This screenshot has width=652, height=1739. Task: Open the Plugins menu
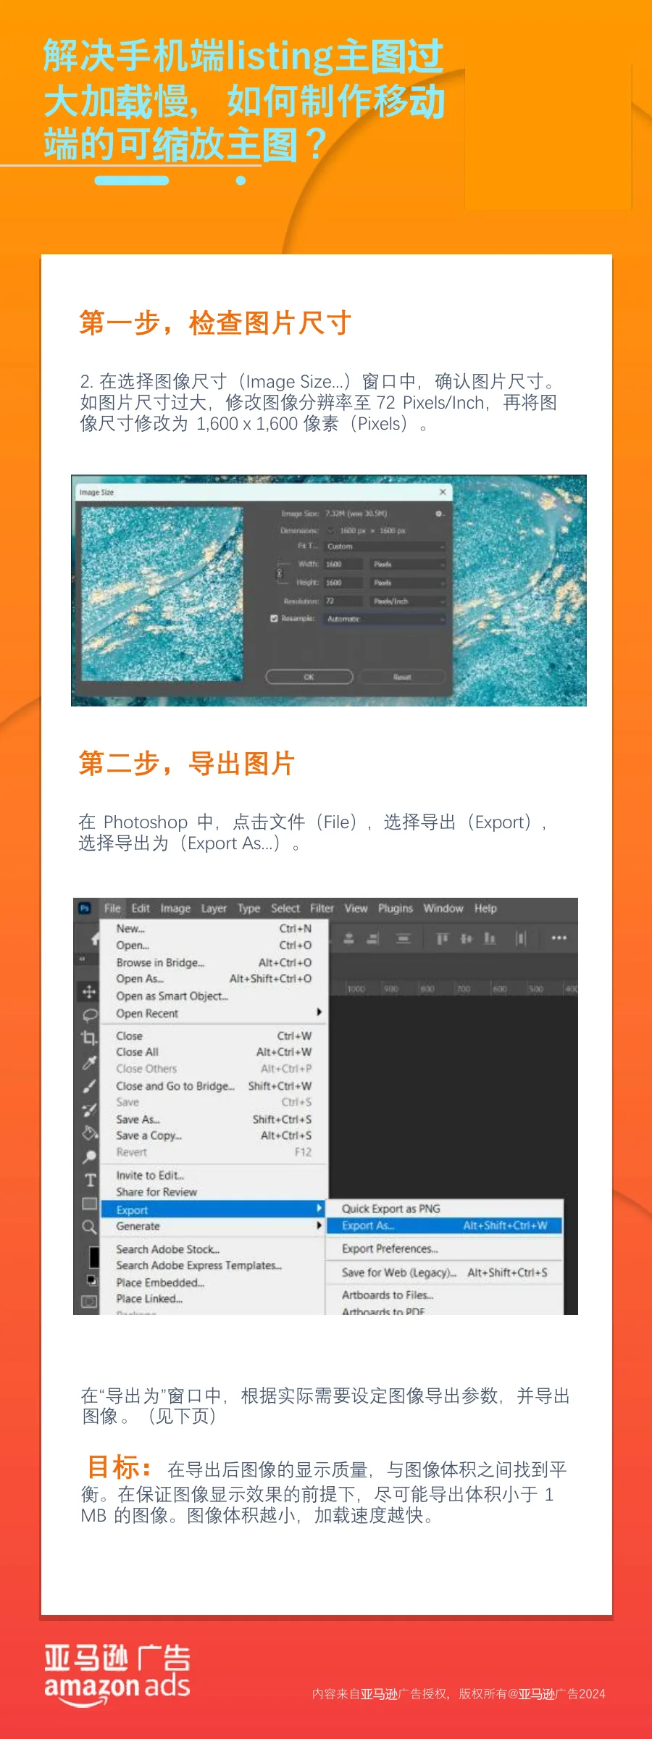coord(396,909)
